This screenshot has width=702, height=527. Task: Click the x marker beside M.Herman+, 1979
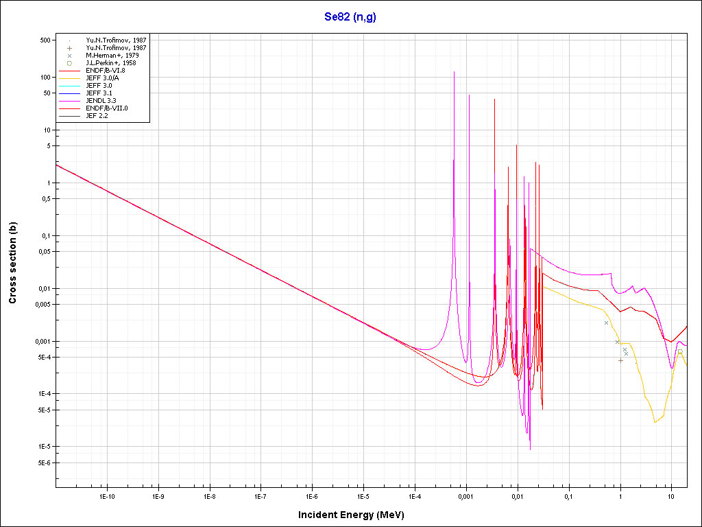[x=69, y=56]
